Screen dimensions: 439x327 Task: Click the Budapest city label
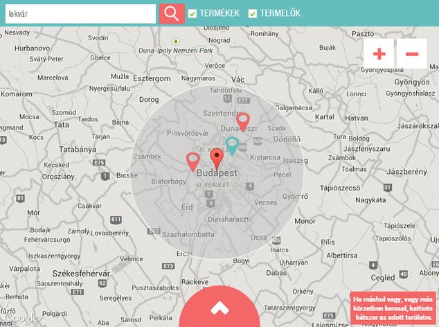217,173
